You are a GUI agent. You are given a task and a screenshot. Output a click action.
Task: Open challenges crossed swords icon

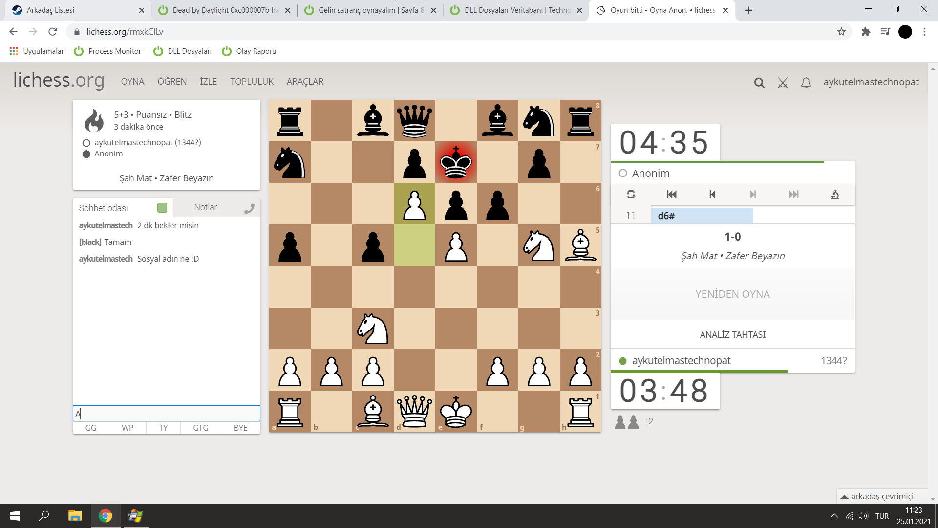(x=783, y=83)
